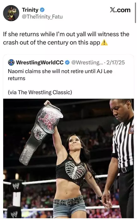Click the quoted text about Naomi retiring
The width and height of the screenshot is (137, 220).
pyautogui.click(x=60, y=75)
